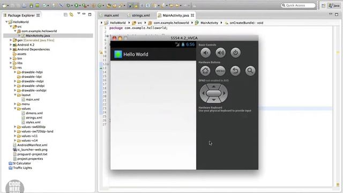Screen dimensions: 343x193
Task: Click the DPAD right arrow
Action: coord(225,93)
